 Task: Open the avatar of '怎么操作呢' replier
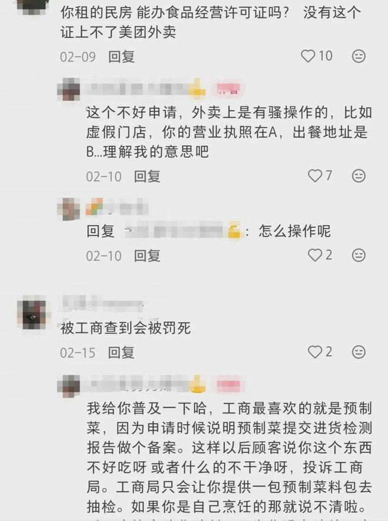(x=69, y=209)
